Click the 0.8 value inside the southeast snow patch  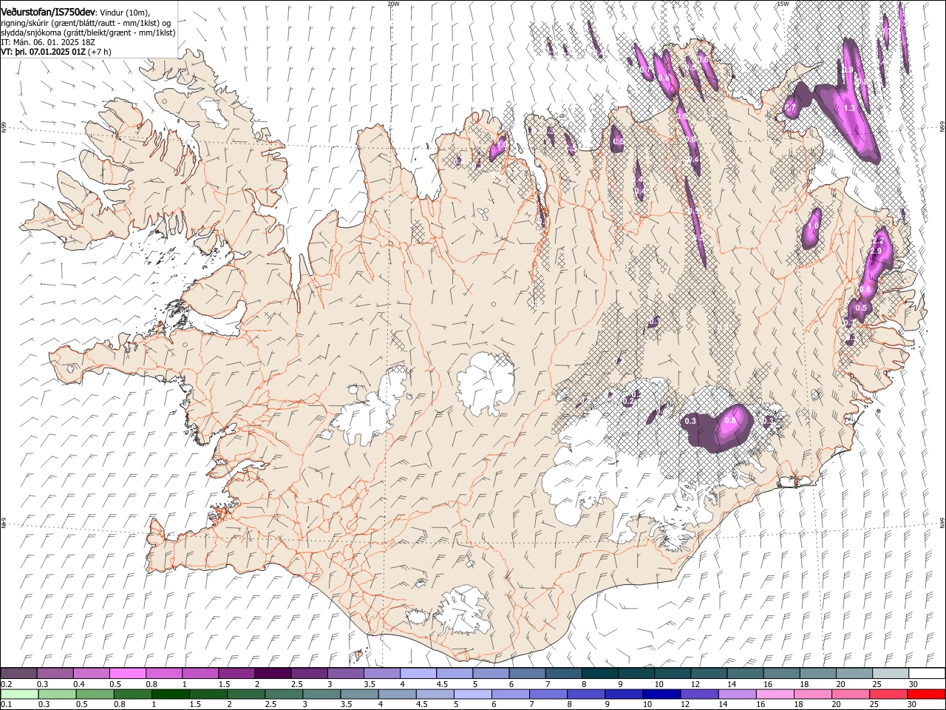click(x=730, y=420)
